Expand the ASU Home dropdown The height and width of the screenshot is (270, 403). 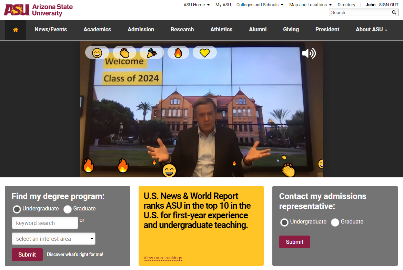197,4
